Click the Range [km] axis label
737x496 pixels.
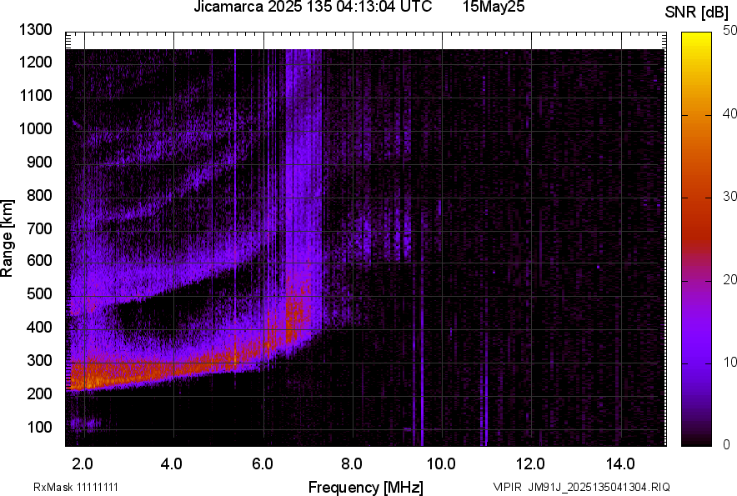(8, 238)
